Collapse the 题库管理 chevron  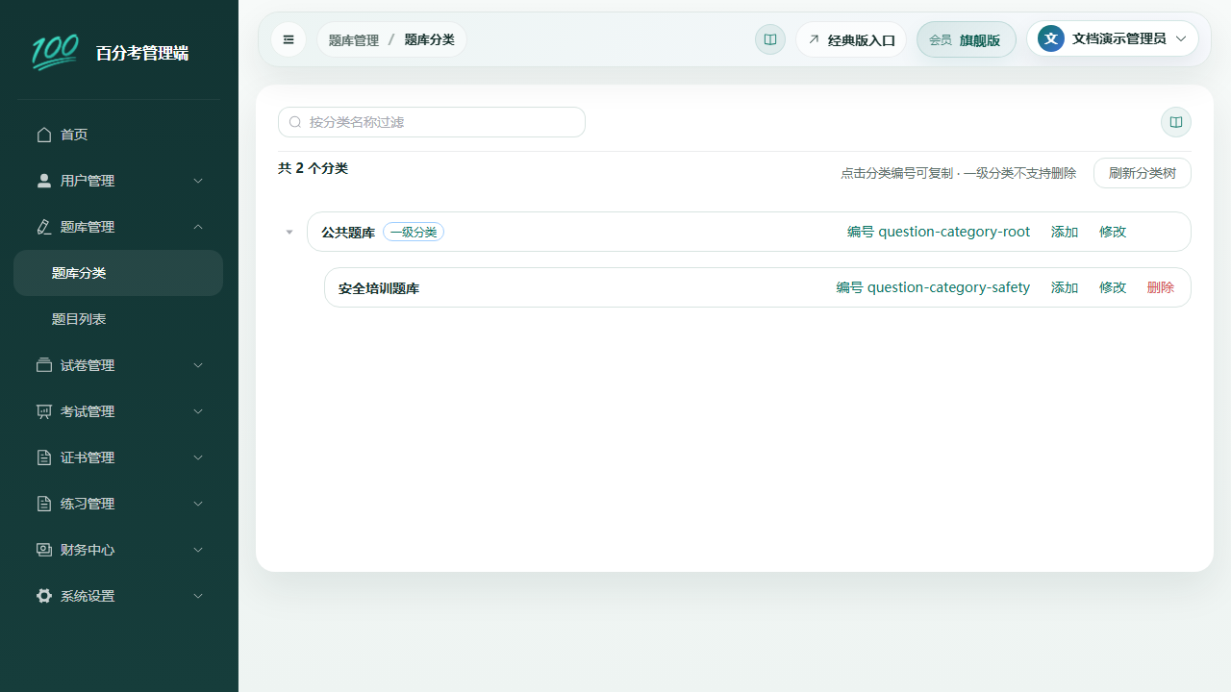pos(198,227)
